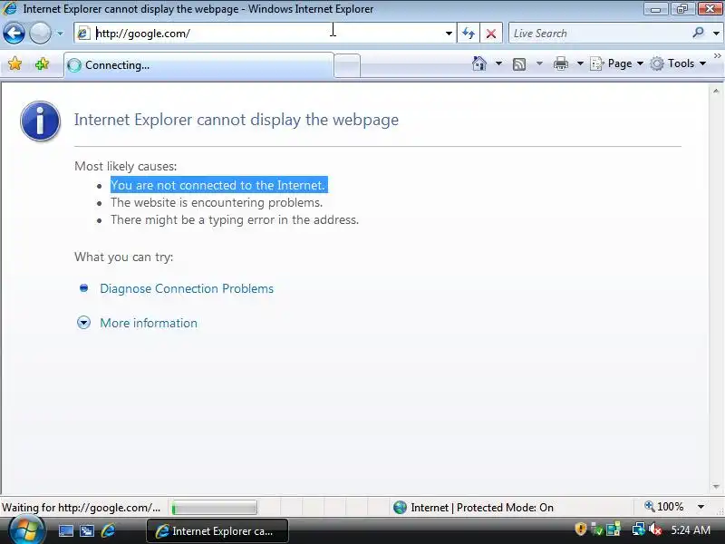Click Internet Explorer taskbar button
The image size is (725, 544).
[x=217, y=531]
